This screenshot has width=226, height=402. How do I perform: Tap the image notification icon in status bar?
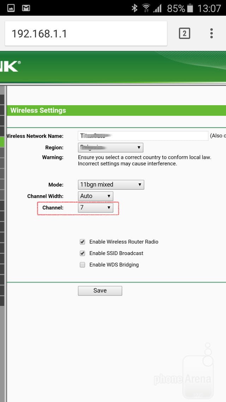11,8
